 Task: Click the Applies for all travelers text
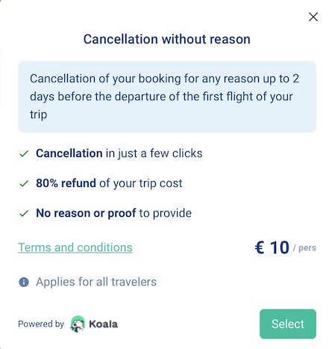[x=96, y=282]
